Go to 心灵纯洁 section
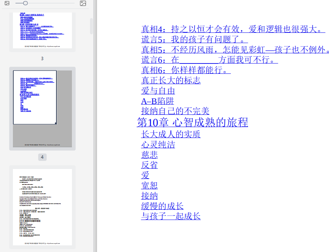 pyautogui.click(x=158, y=145)
